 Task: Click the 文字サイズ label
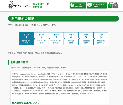113,3
